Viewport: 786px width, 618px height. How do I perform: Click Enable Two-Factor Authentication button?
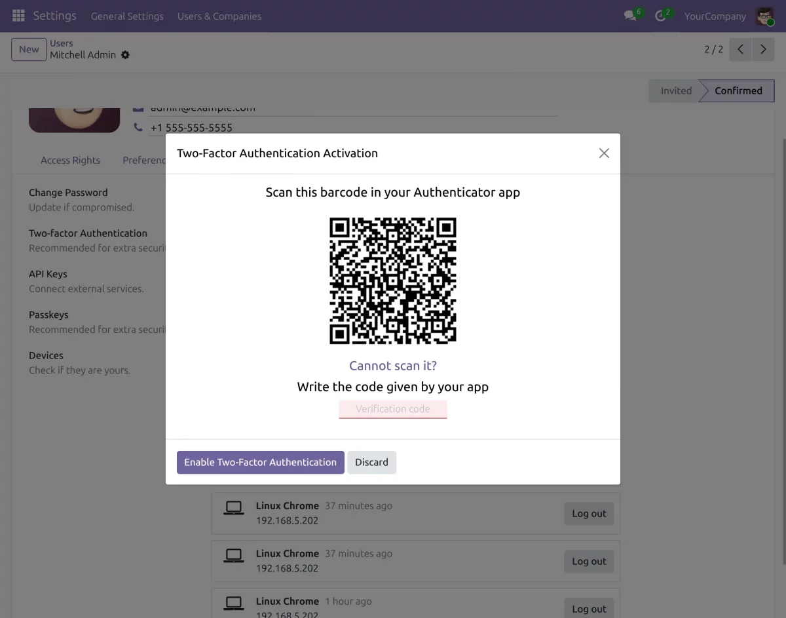(x=261, y=462)
